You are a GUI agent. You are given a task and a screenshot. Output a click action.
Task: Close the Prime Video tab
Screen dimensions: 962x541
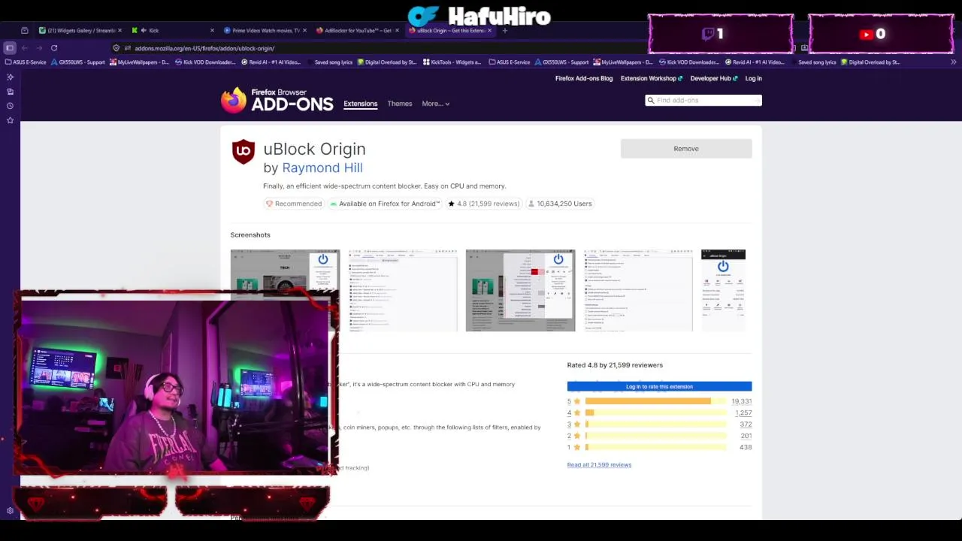(x=304, y=31)
